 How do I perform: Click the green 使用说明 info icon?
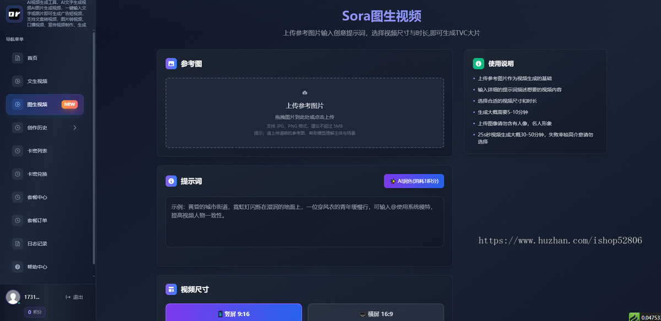coord(479,64)
